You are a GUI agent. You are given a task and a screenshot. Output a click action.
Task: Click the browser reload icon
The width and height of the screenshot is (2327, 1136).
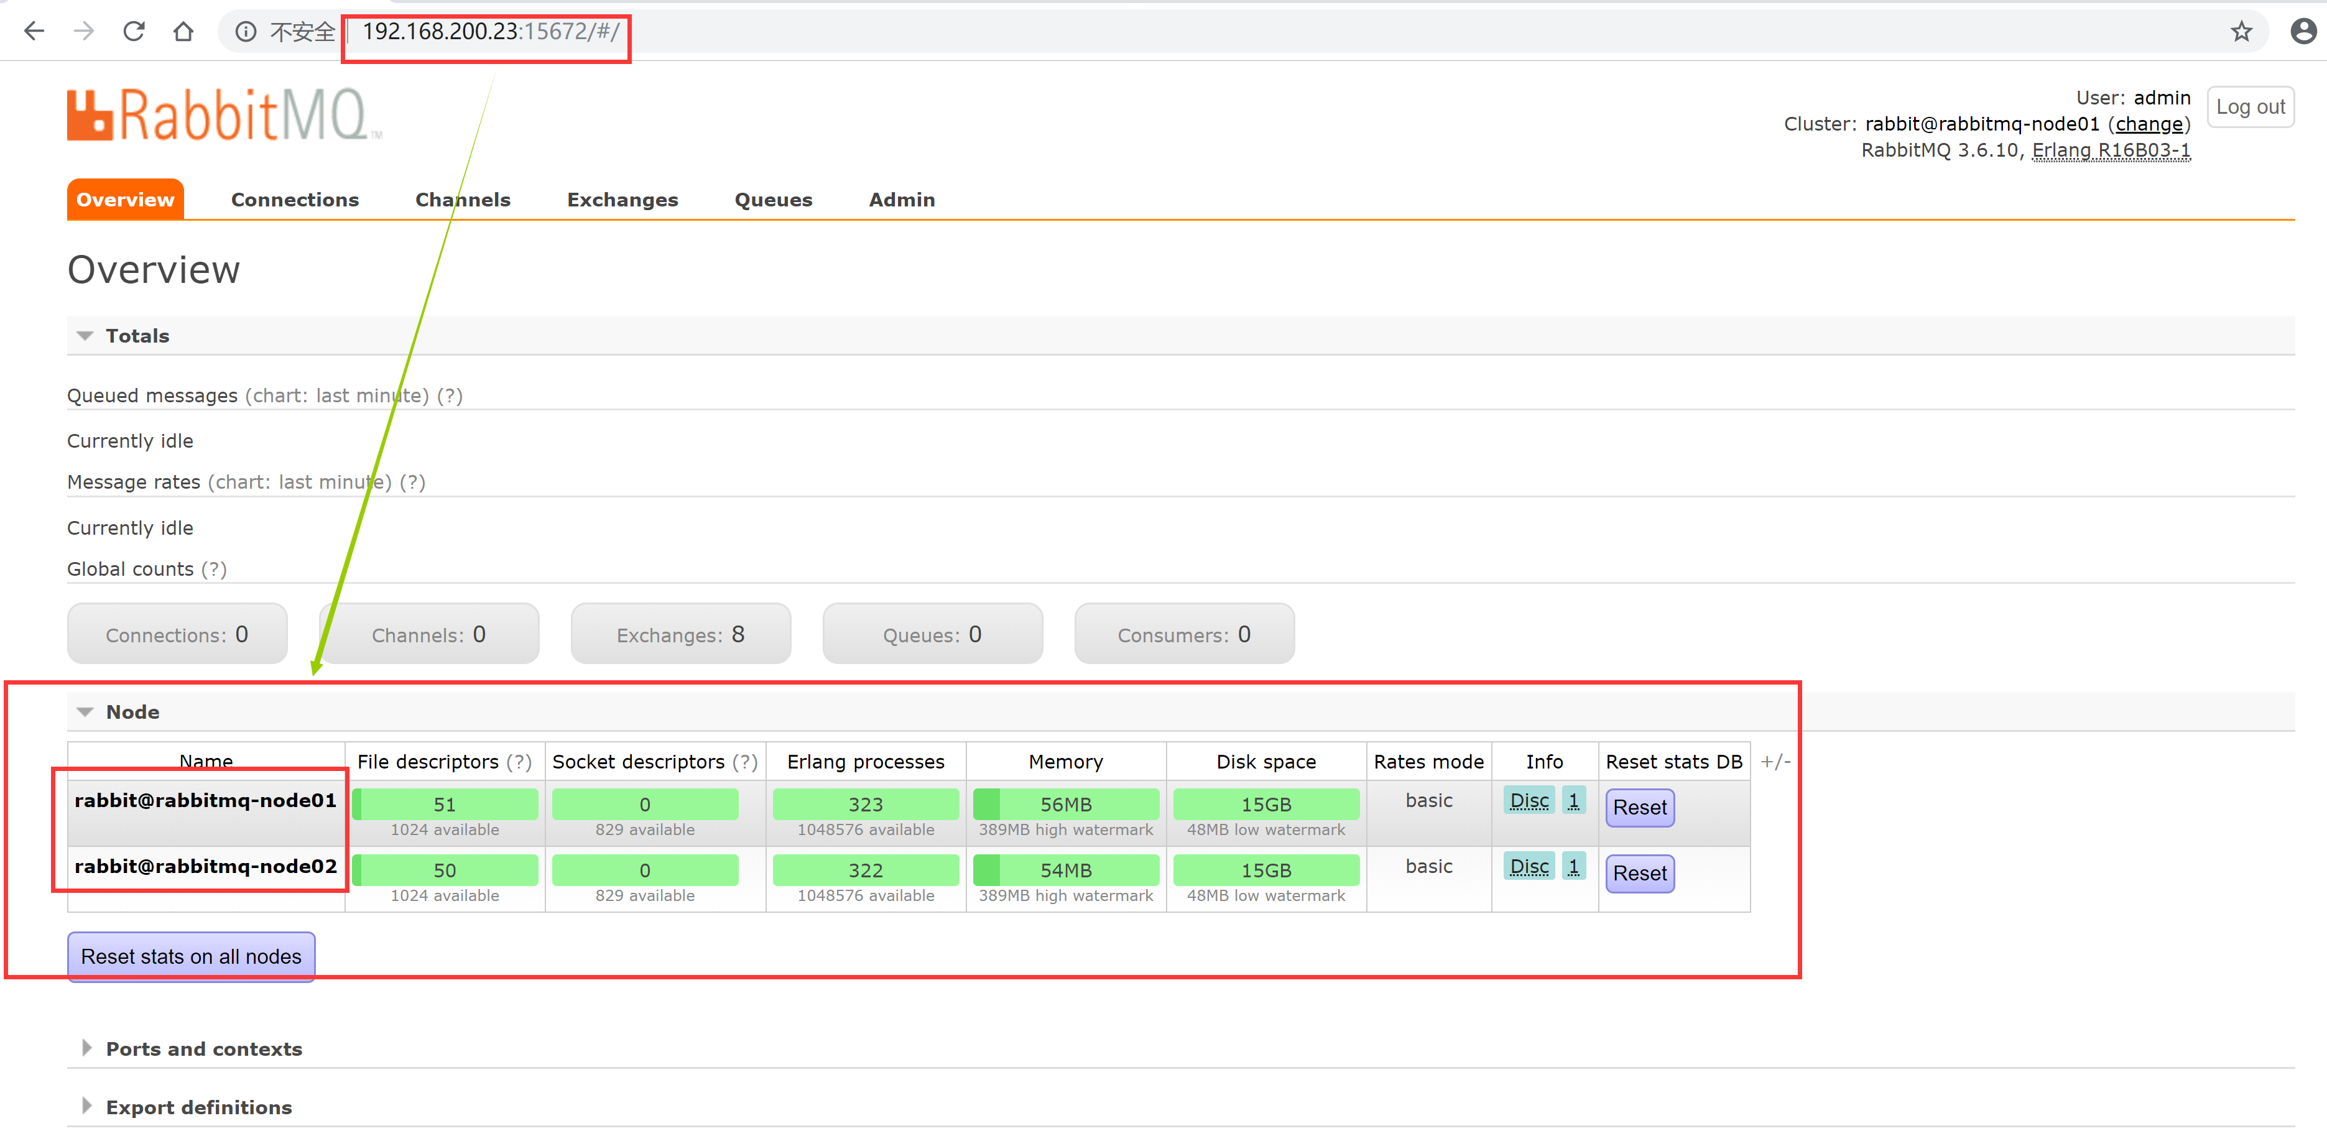[134, 32]
